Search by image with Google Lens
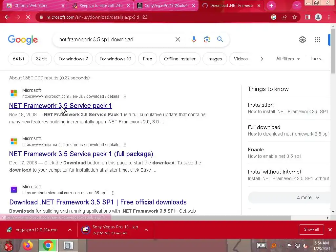This screenshot has width=336, height=252. pyautogui.click(x=207, y=39)
